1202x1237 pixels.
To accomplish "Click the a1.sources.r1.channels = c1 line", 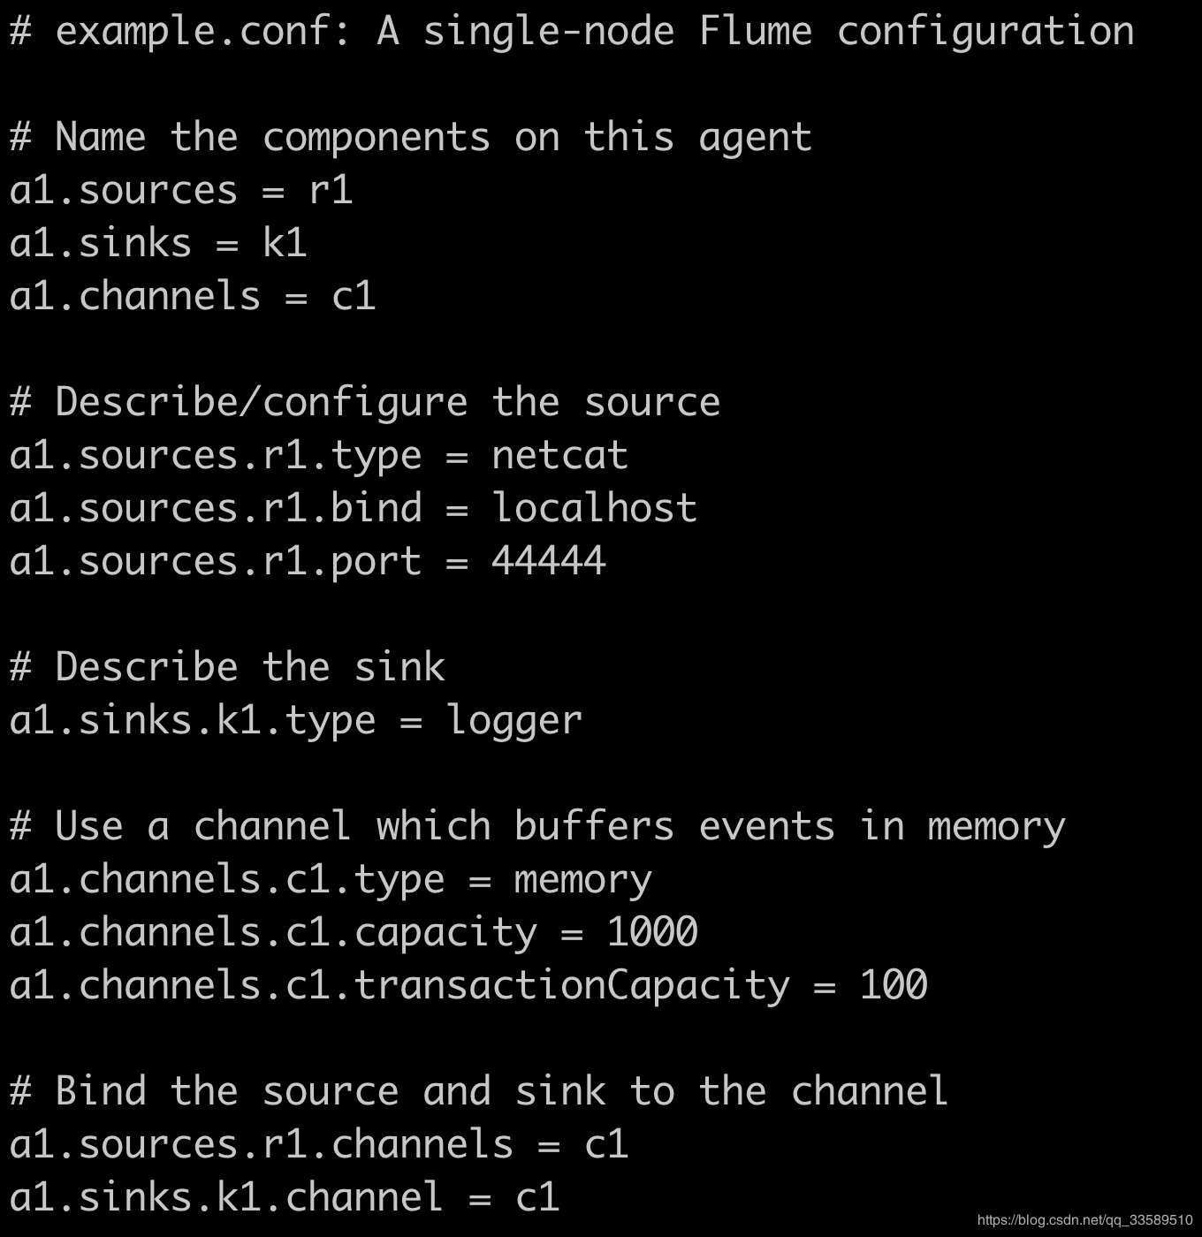I will click(318, 1145).
